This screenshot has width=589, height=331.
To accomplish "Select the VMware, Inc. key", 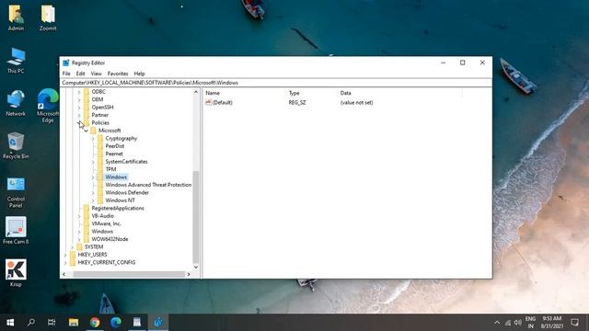I will tap(107, 223).
